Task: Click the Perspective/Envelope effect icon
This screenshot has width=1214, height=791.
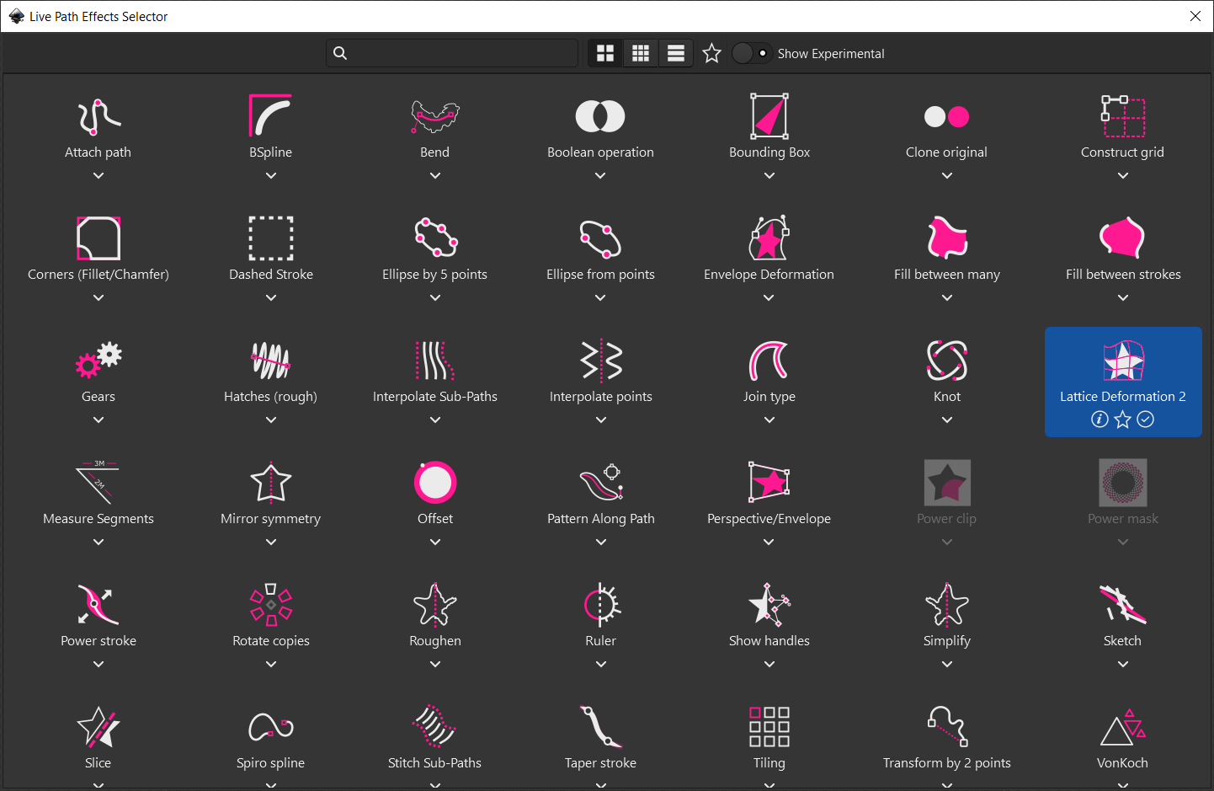Action: [x=769, y=483]
